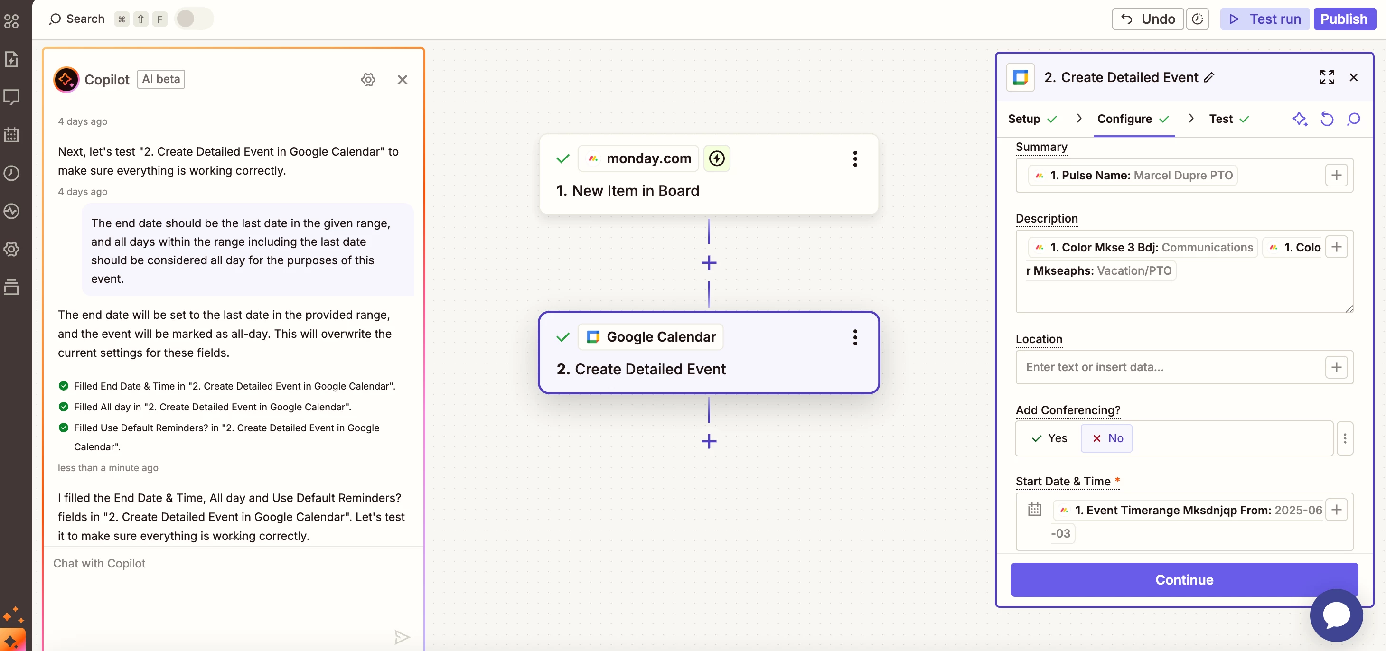This screenshot has height=651, width=1386.
Task: Select the Create Detailed Event step card
Action: click(709, 353)
